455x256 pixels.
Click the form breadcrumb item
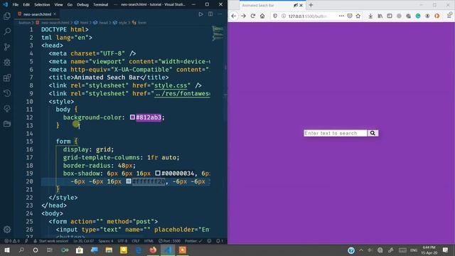click(x=141, y=23)
